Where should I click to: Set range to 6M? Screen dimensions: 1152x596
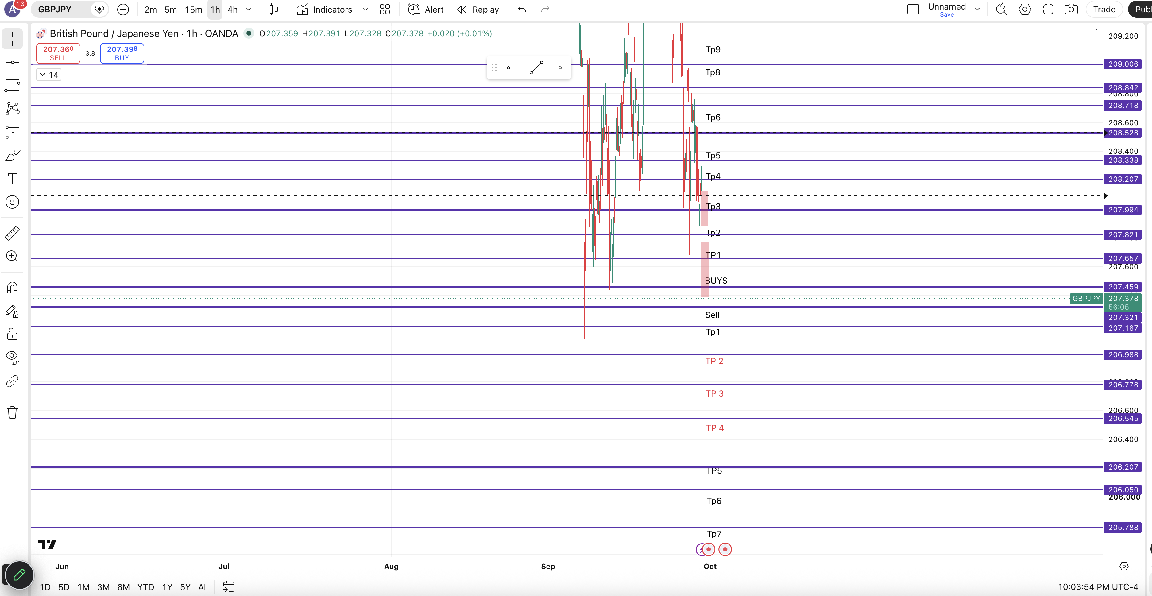click(x=123, y=587)
